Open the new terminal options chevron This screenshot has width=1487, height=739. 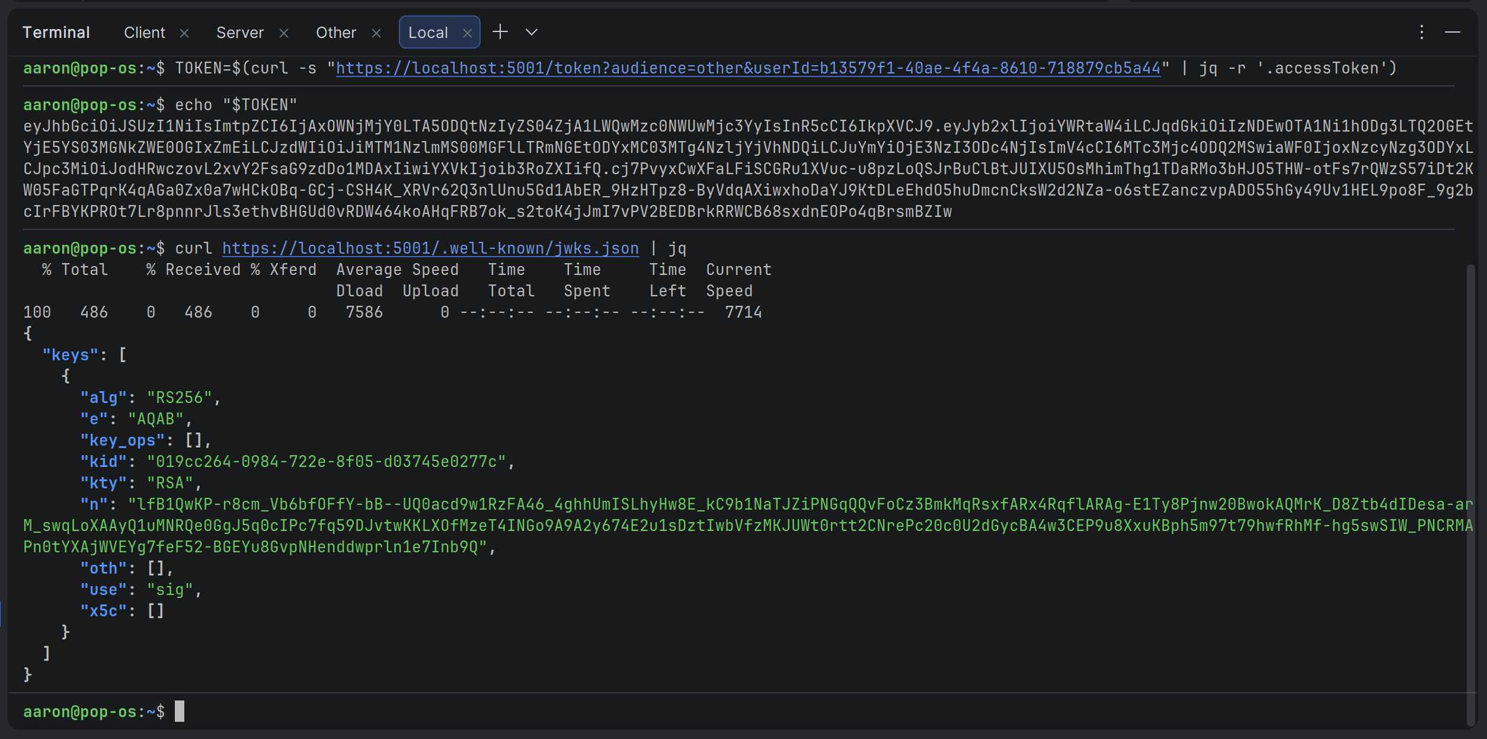pyautogui.click(x=532, y=32)
